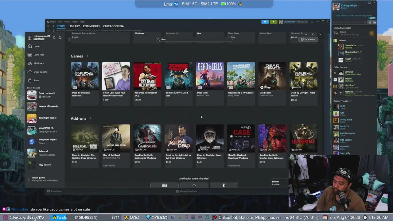Open Help menu in Steam window
Image resolution: width=393 pixels, height=221 pixels.
tap(82, 22)
